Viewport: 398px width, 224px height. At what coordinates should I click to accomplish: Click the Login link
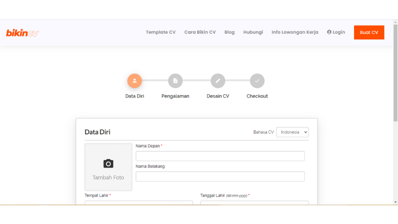336,32
